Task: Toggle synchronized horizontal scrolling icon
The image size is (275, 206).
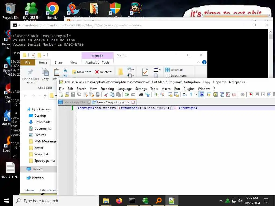Action: (x=176, y=95)
